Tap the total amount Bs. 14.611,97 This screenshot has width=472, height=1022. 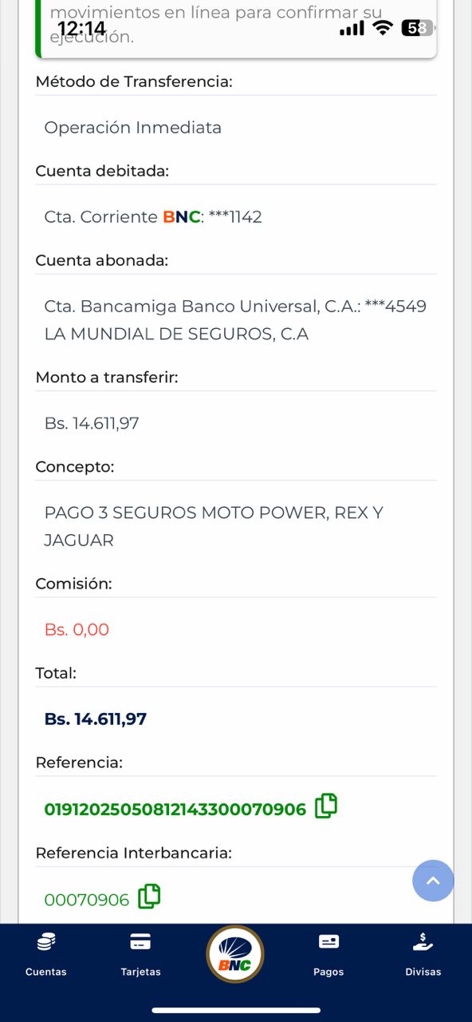[95, 719]
